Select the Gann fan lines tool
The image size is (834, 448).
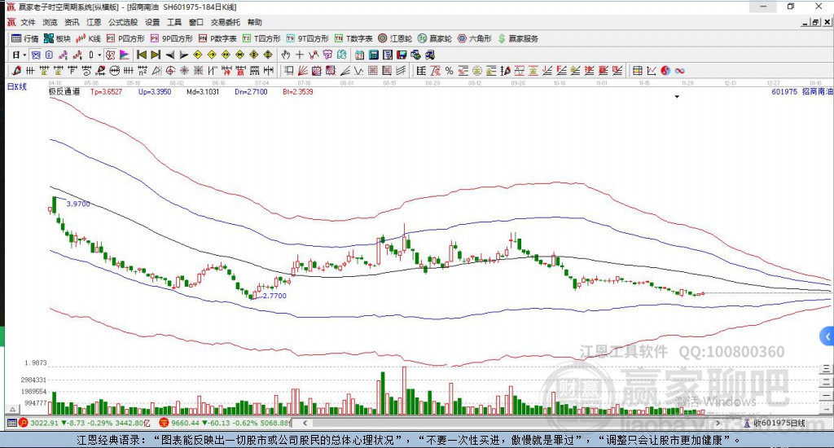tap(303, 71)
